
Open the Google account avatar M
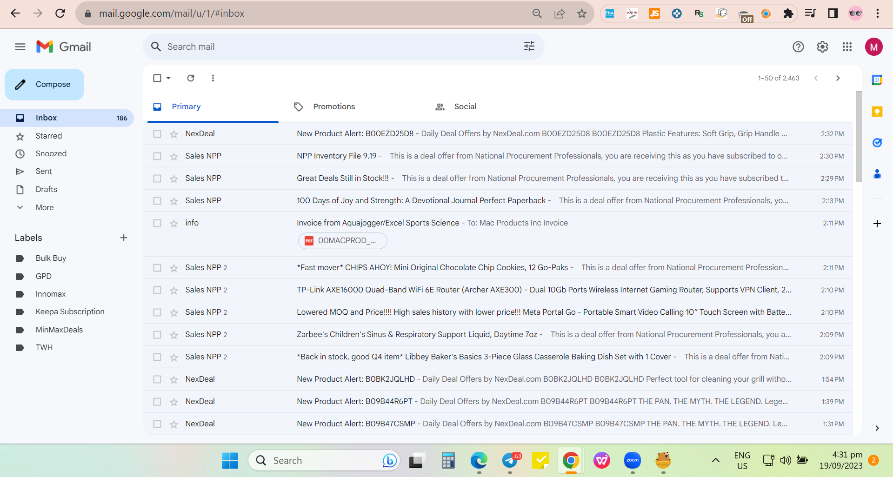[x=874, y=46]
